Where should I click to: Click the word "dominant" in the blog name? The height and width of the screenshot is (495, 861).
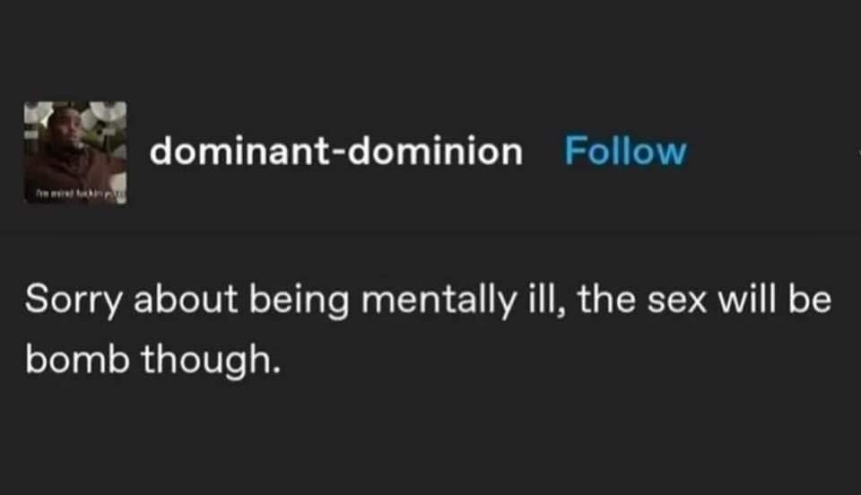(x=239, y=151)
